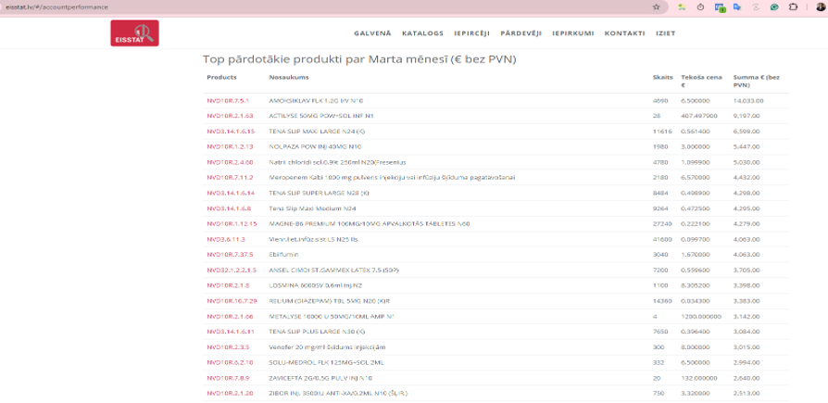Select the Ebilfumin product name
This screenshot has width=828, height=403.
(283, 255)
